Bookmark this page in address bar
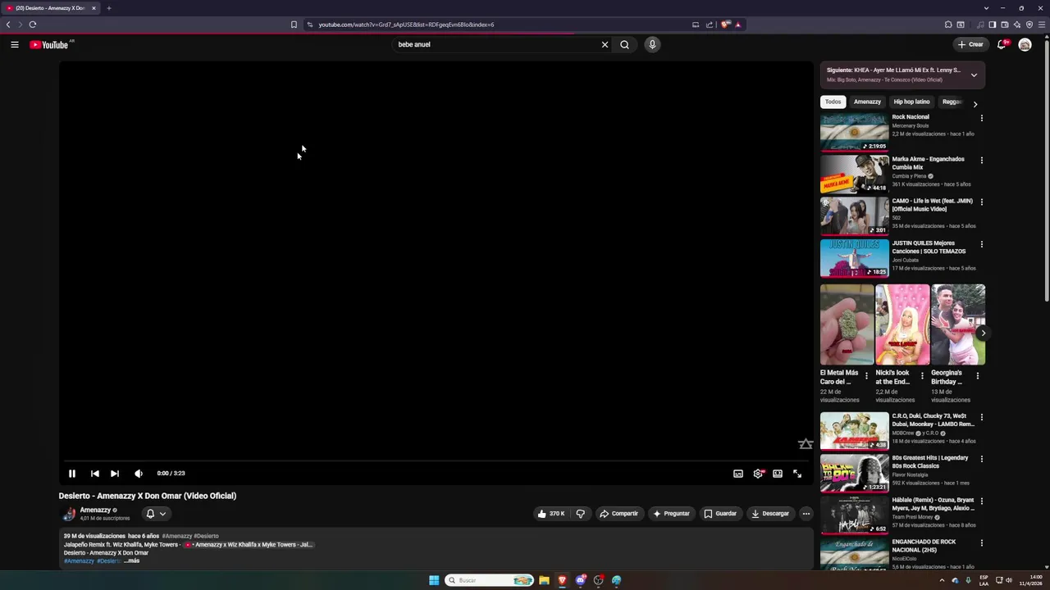Image resolution: width=1050 pixels, height=590 pixels. 294,25
